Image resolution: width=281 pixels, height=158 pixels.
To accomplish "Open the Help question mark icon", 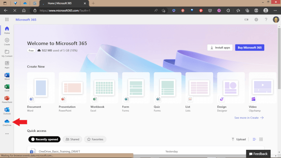I will coord(266,20).
